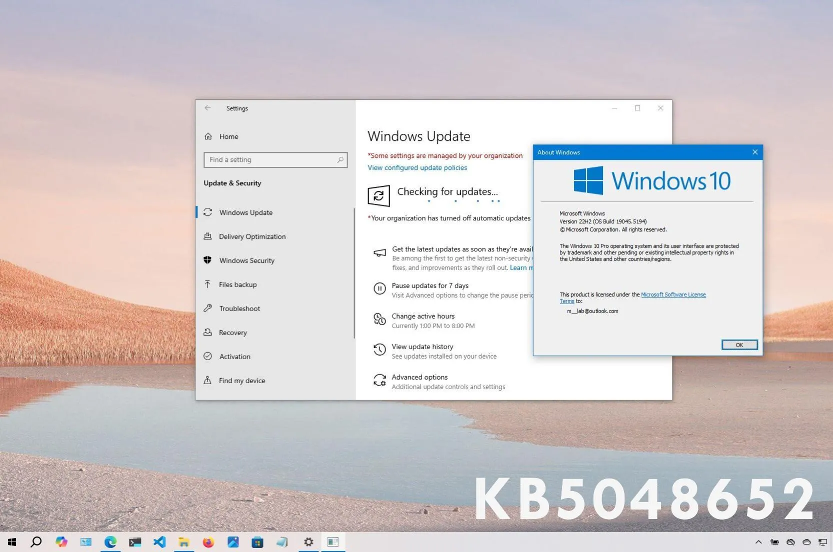Open Recovery settings
Image resolution: width=833 pixels, height=552 pixels.
pos(232,332)
